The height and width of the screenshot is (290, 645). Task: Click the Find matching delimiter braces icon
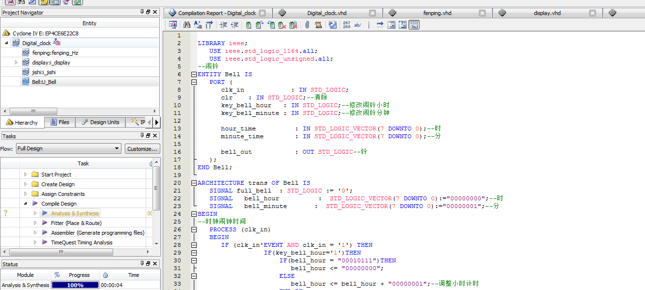209,25
